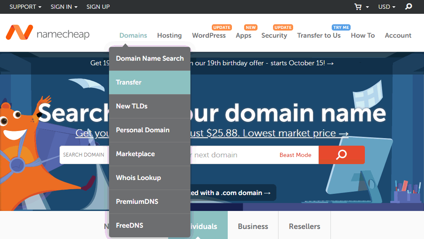This screenshot has height=239, width=424.
Task: Select Transfer in the Domains dropdown
Action: 150,82
